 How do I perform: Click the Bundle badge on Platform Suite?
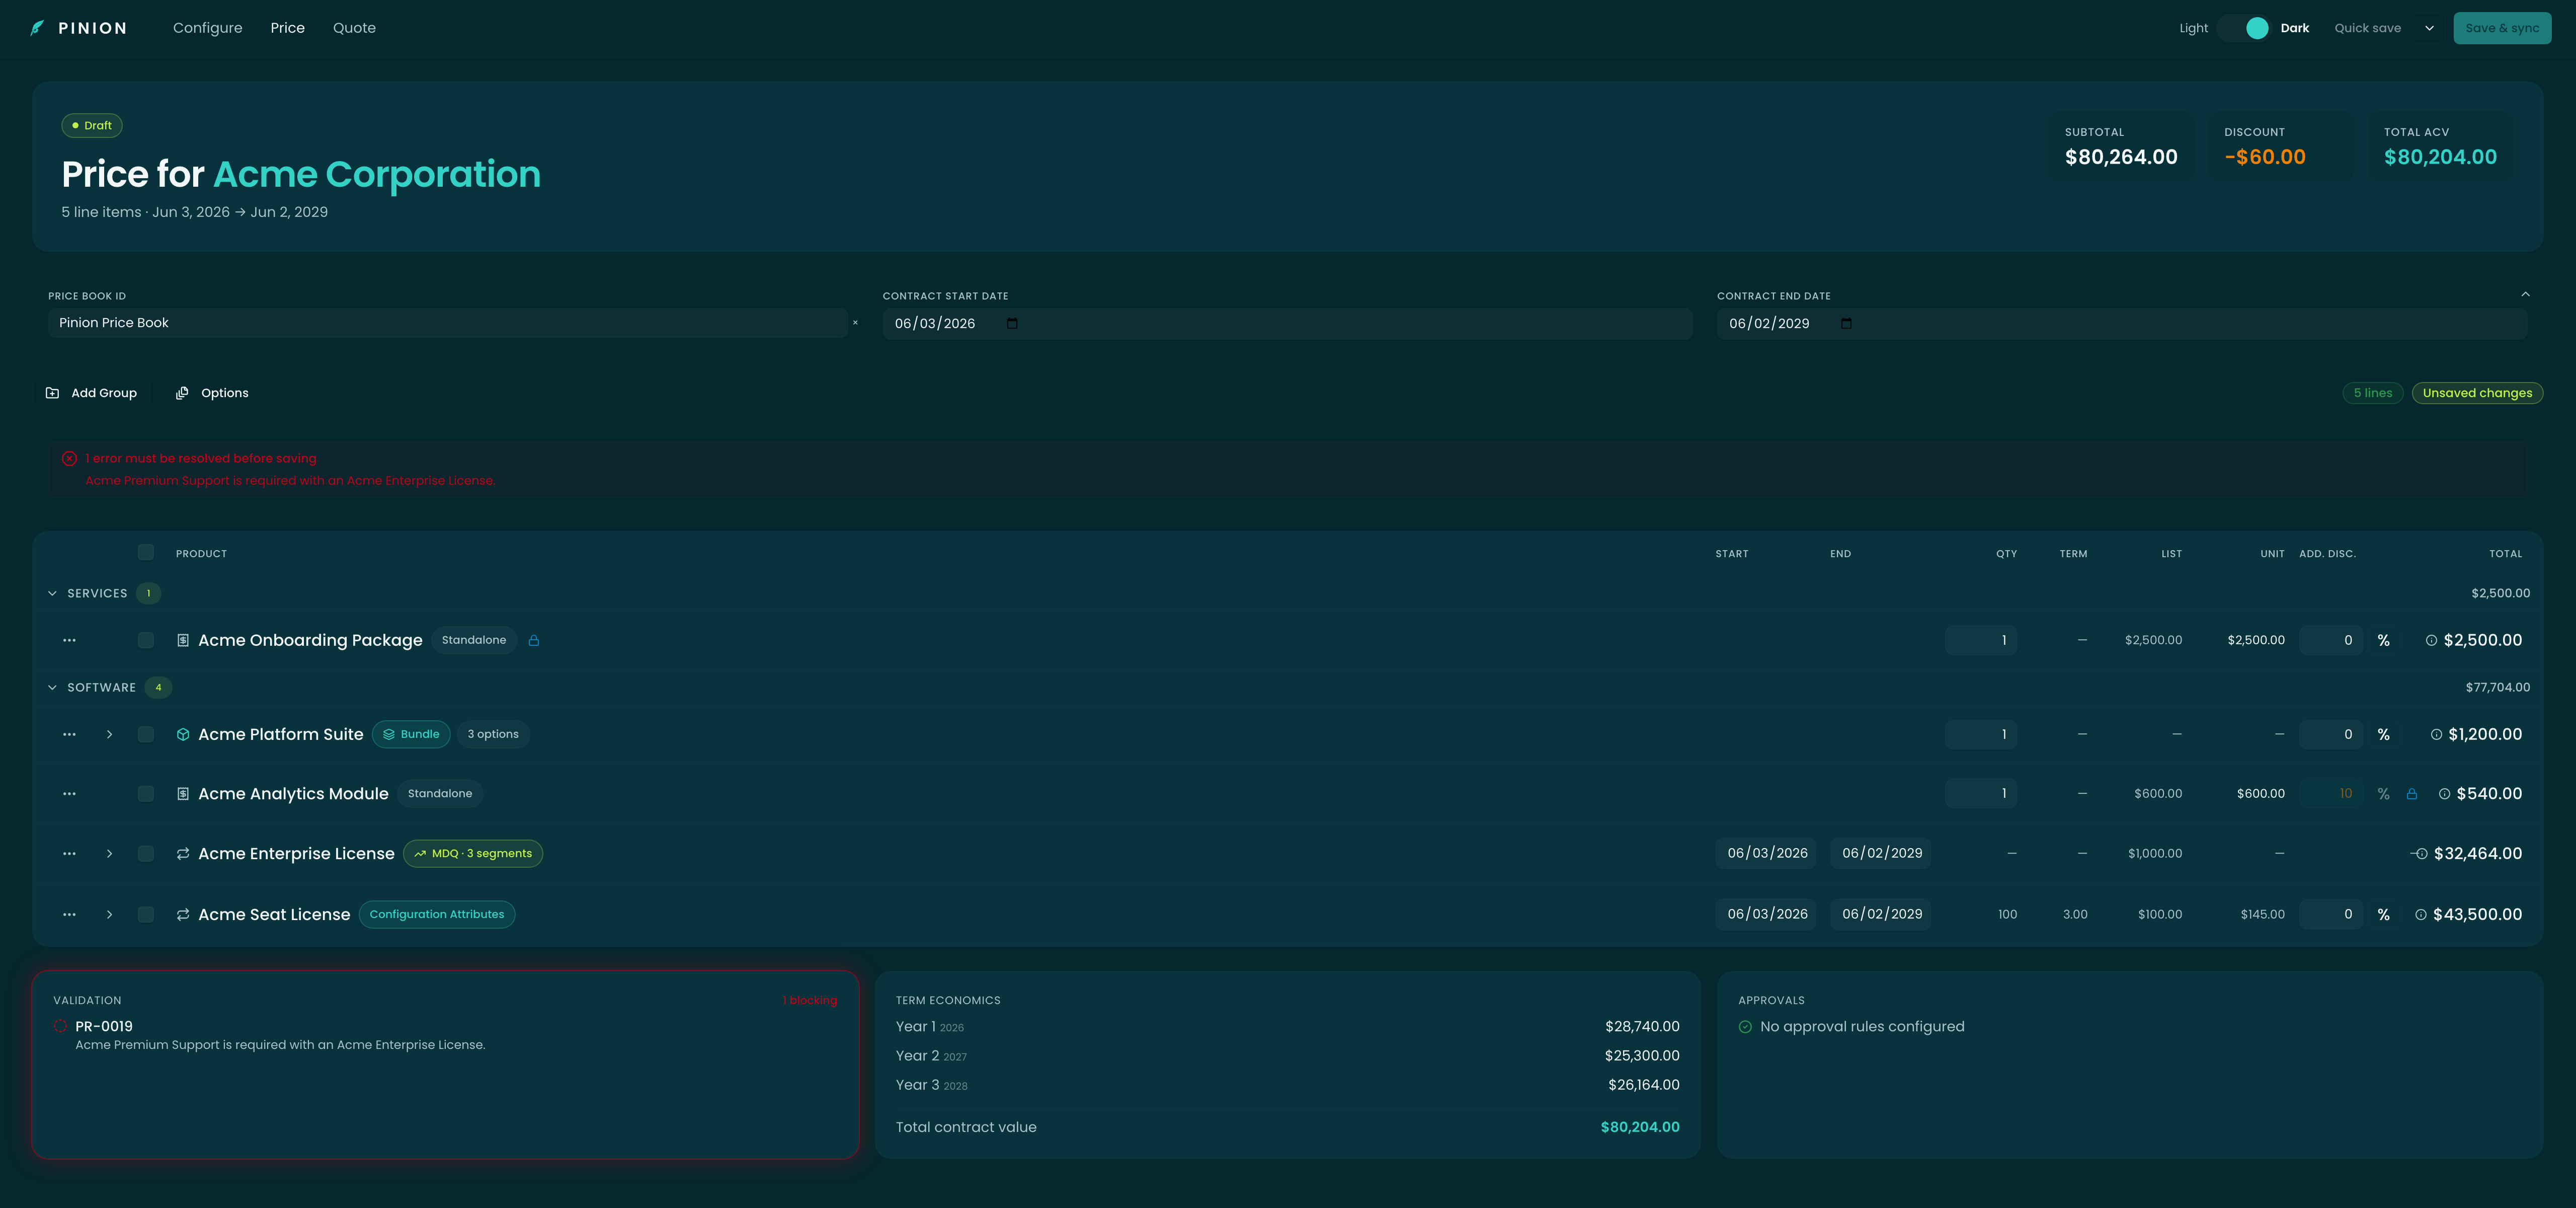[x=411, y=734]
